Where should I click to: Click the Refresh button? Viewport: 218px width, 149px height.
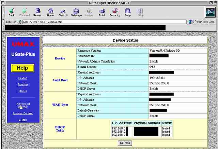point(125,143)
